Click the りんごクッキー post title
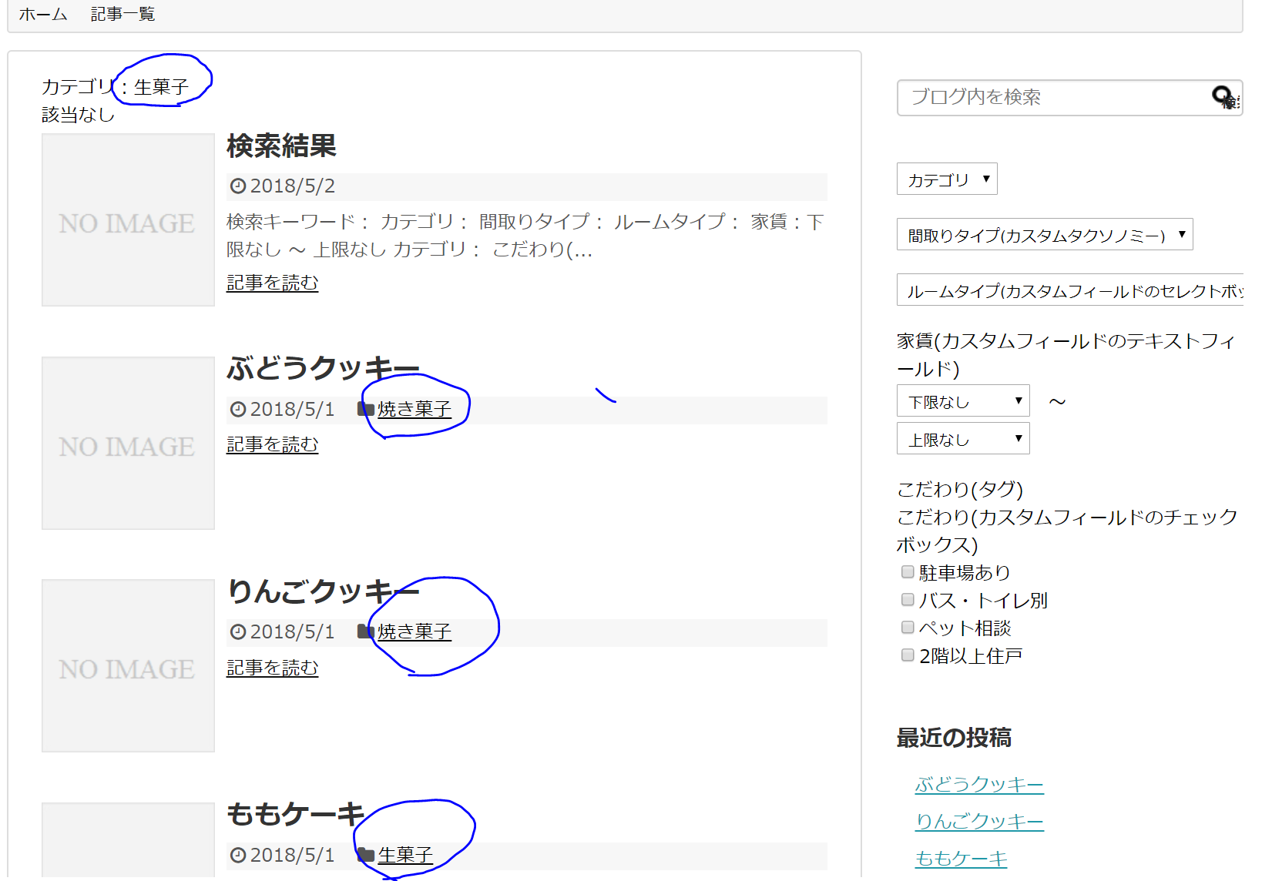 coord(324,591)
